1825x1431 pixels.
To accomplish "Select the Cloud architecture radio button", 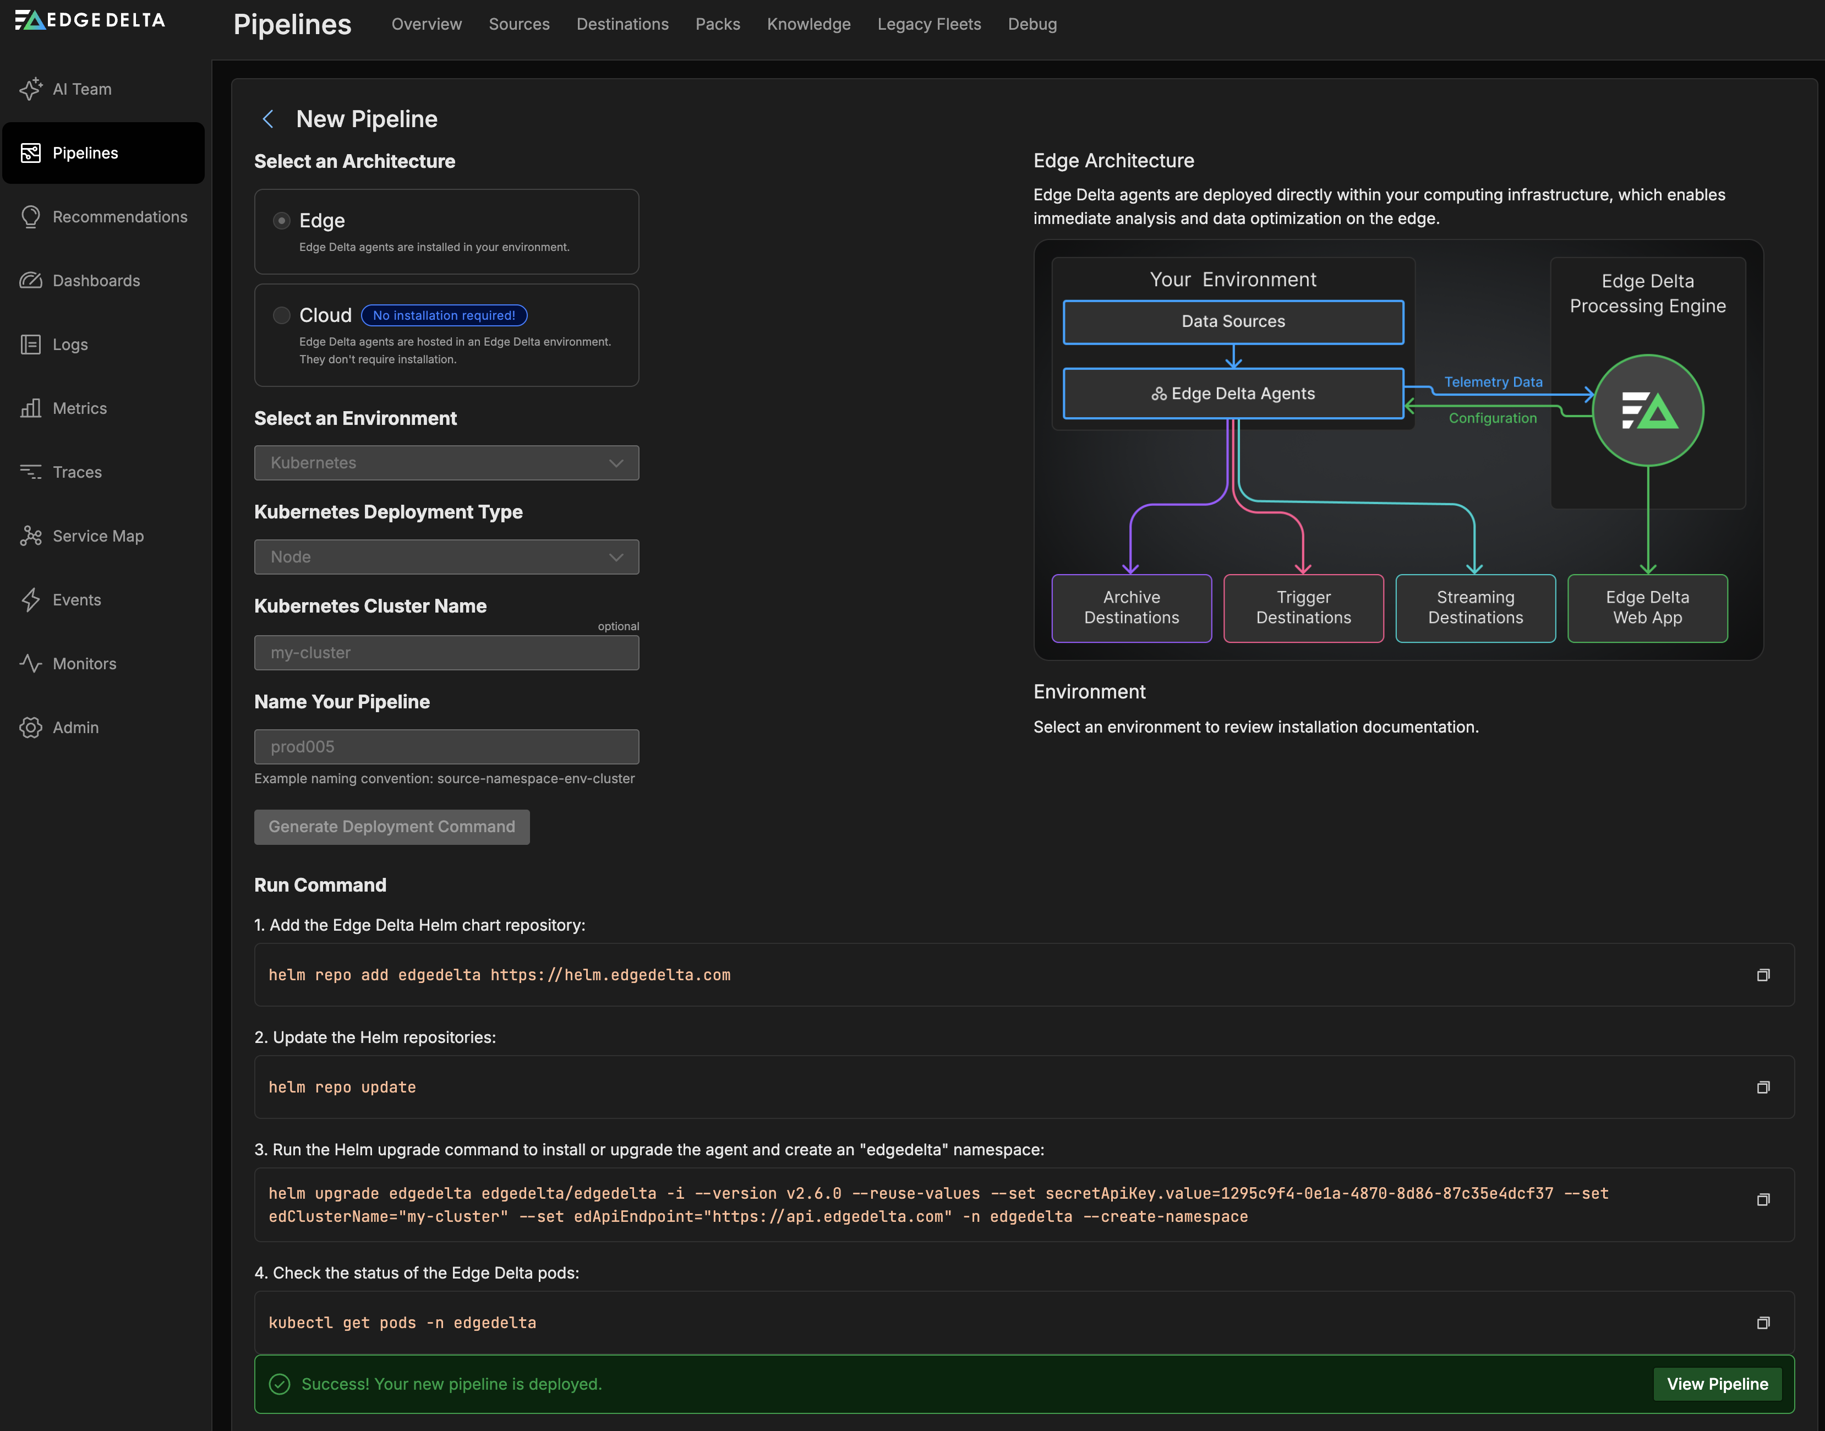I will [x=282, y=315].
